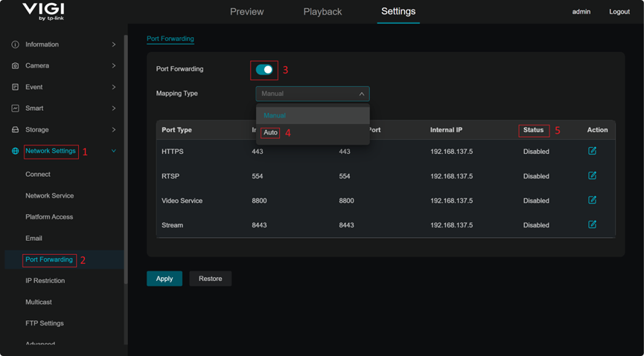
Task: Edit the RTSP port mapping row
Action: [x=592, y=175]
